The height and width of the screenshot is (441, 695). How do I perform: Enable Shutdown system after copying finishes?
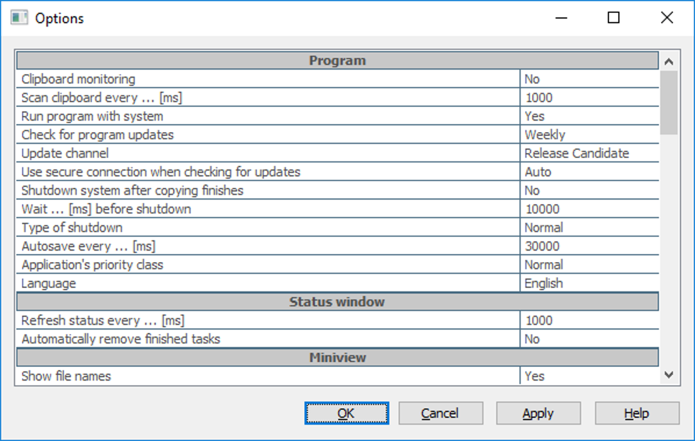point(590,190)
